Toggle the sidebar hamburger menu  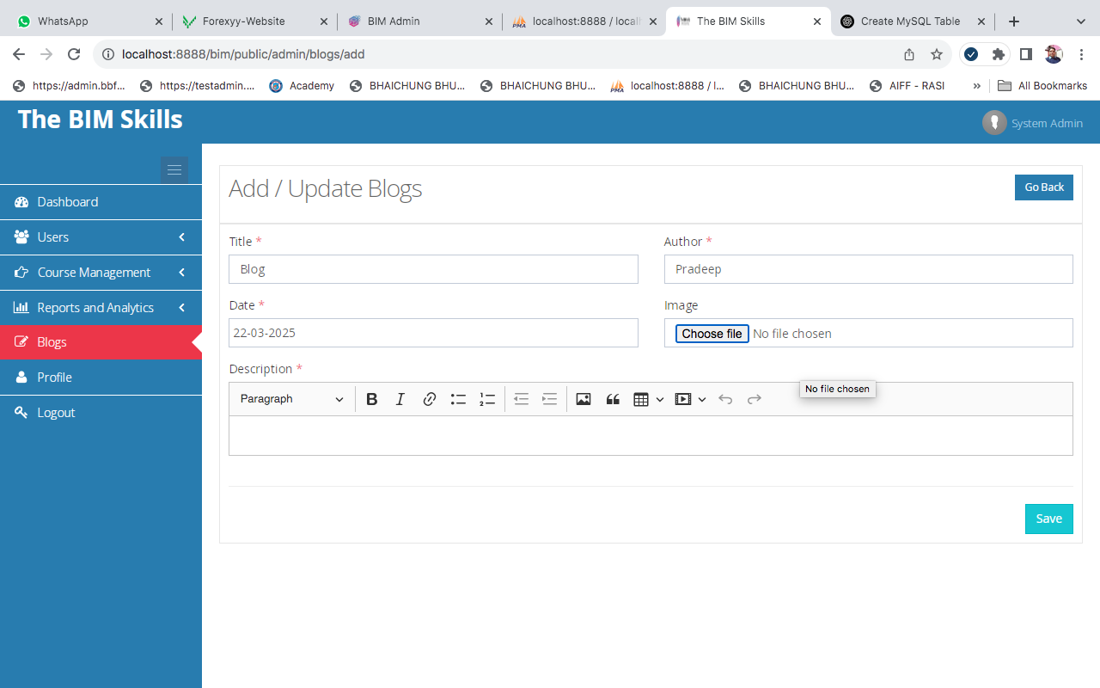(174, 170)
